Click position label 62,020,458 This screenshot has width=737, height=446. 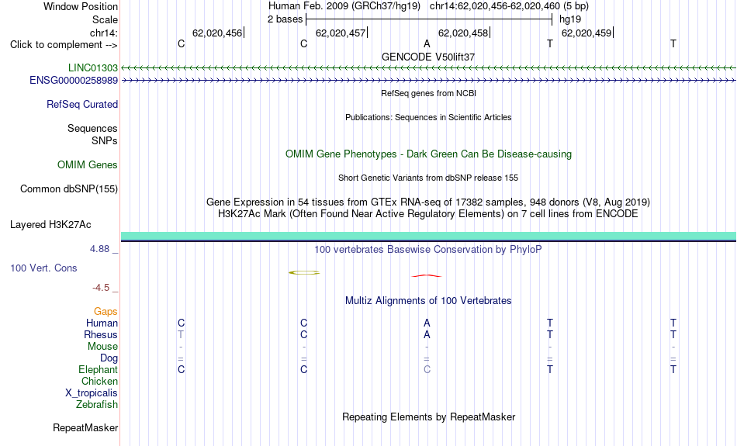(x=463, y=33)
